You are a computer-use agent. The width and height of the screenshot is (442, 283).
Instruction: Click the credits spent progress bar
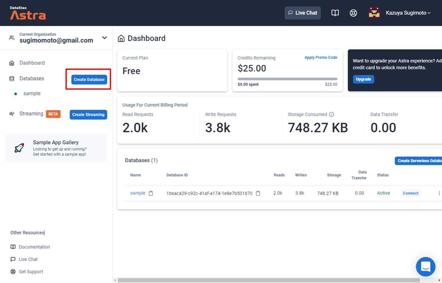coord(288,79)
